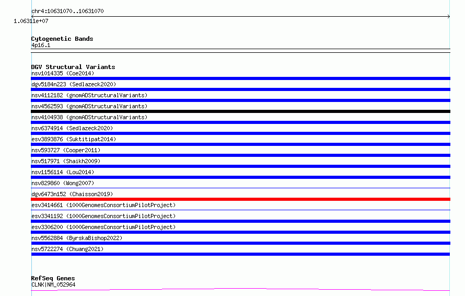465x296 pixels.
Task: Click the red bar of dgv6473n152
Action: point(240,199)
